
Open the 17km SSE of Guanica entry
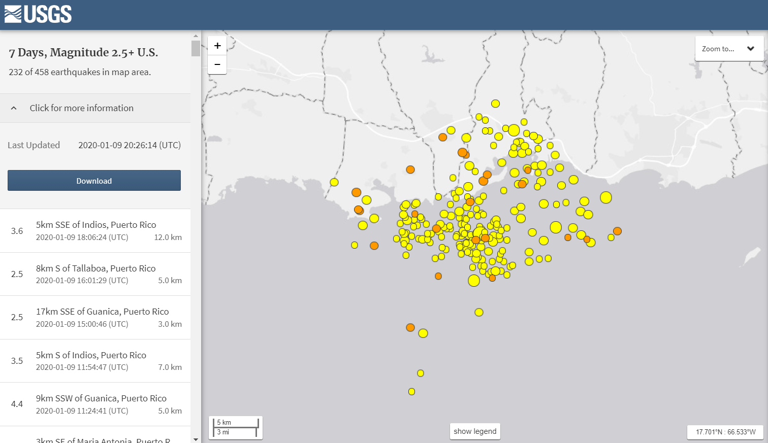click(95, 318)
